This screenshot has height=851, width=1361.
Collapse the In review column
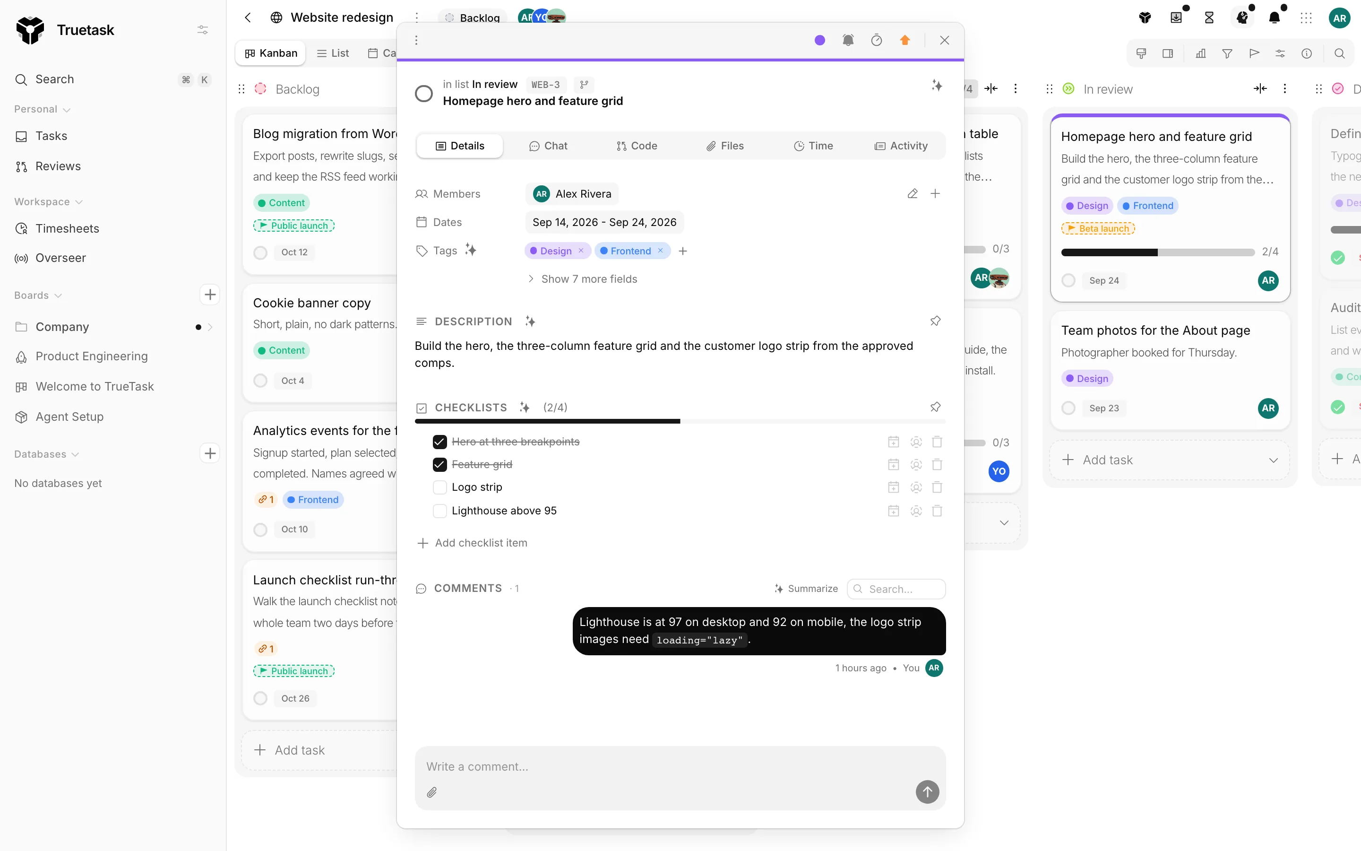coord(1260,88)
